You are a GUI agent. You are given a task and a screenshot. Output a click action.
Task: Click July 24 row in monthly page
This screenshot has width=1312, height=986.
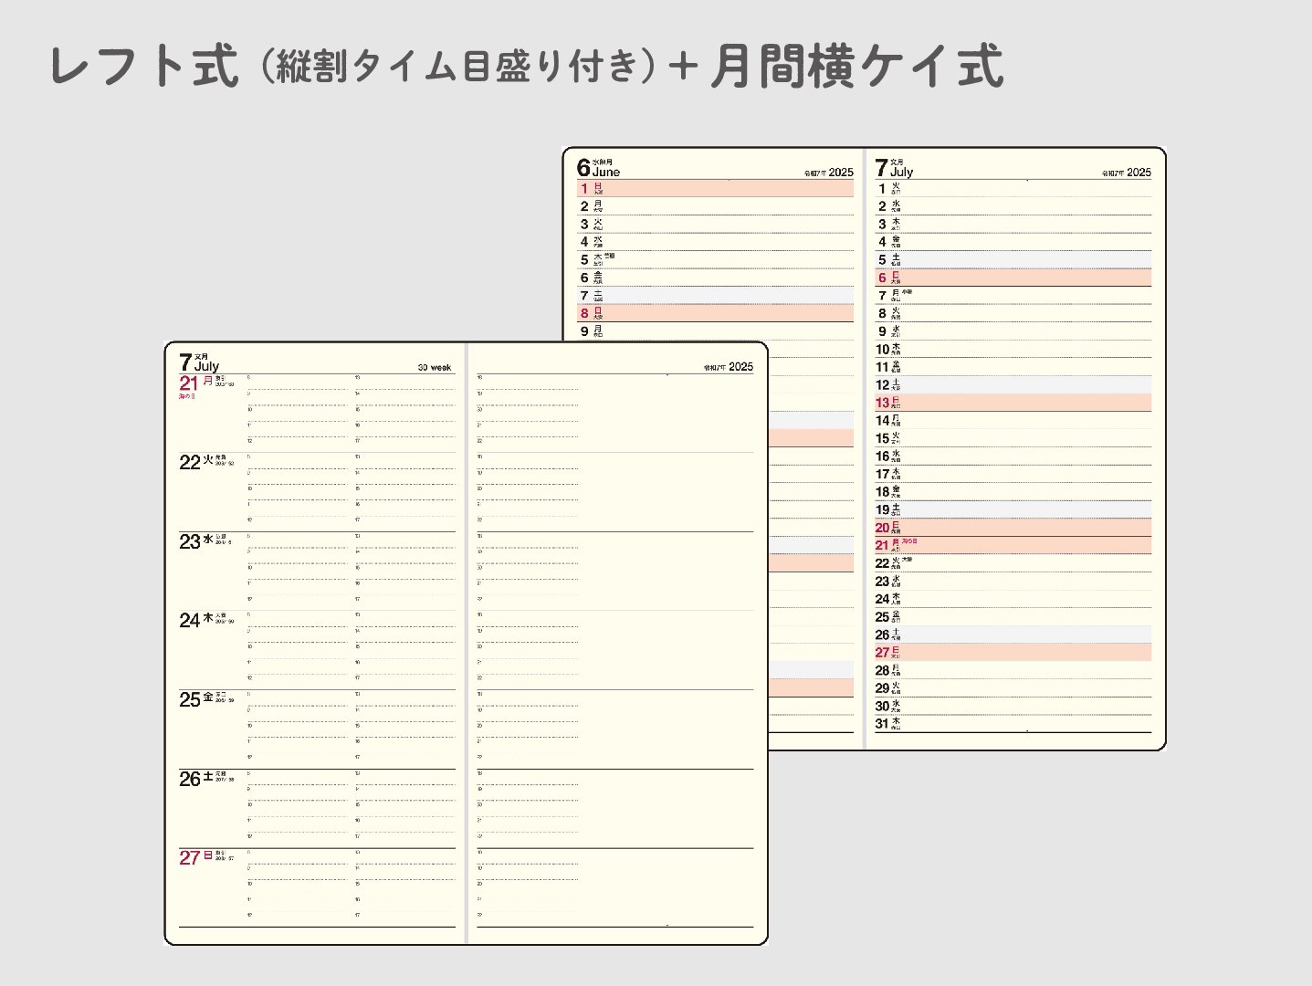(1013, 599)
